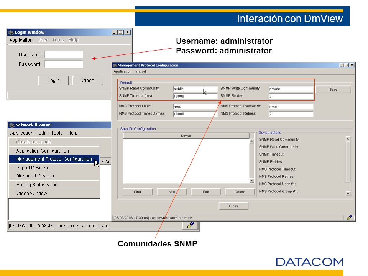Open Import menu in Management Protocol Configuration
Screen dimensions: 368x276
click(141, 71)
